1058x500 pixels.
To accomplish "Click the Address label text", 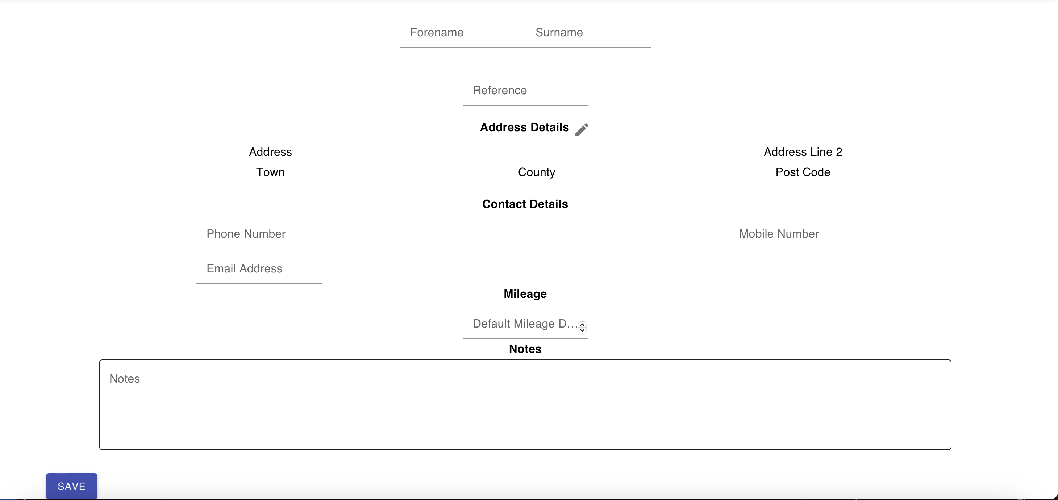I will click(x=270, y=152).
